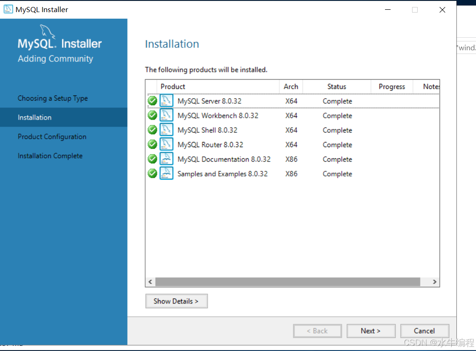Click the MySQL Server 8.0.32 product icon
The width and height of the screenshot is (476, 351).
(166, 101)
